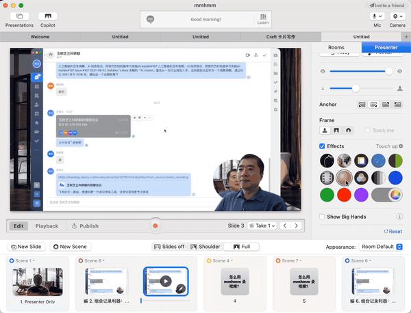Image resolution: width=411 pixels, height=313 pixels.
Task: Open the Take 1 dropdown
Action: (262, 226)
